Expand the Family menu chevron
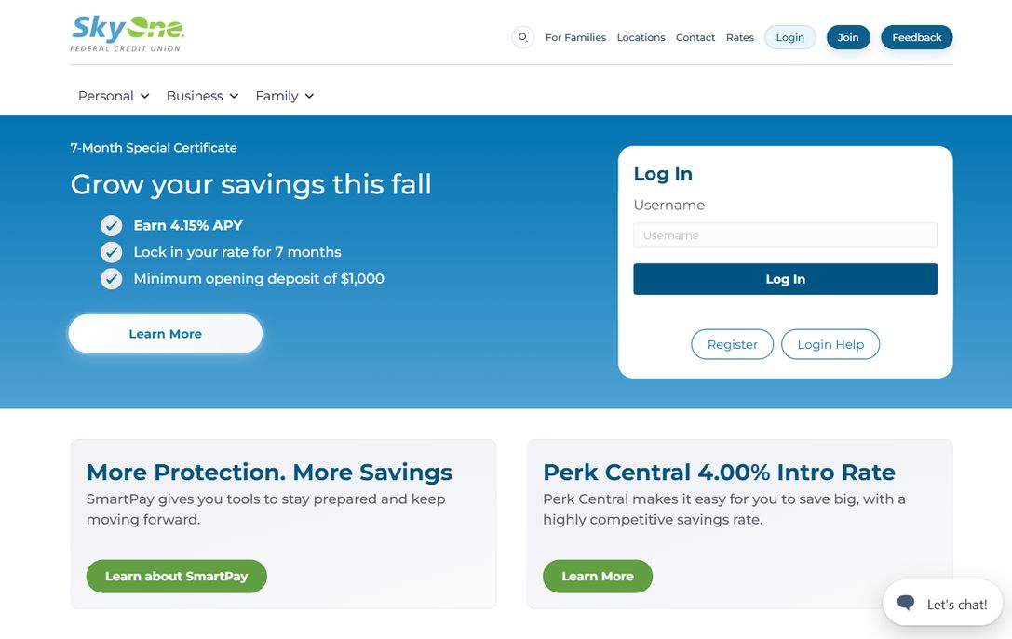This screenshot has width=1012, height=639. point(309,96)
